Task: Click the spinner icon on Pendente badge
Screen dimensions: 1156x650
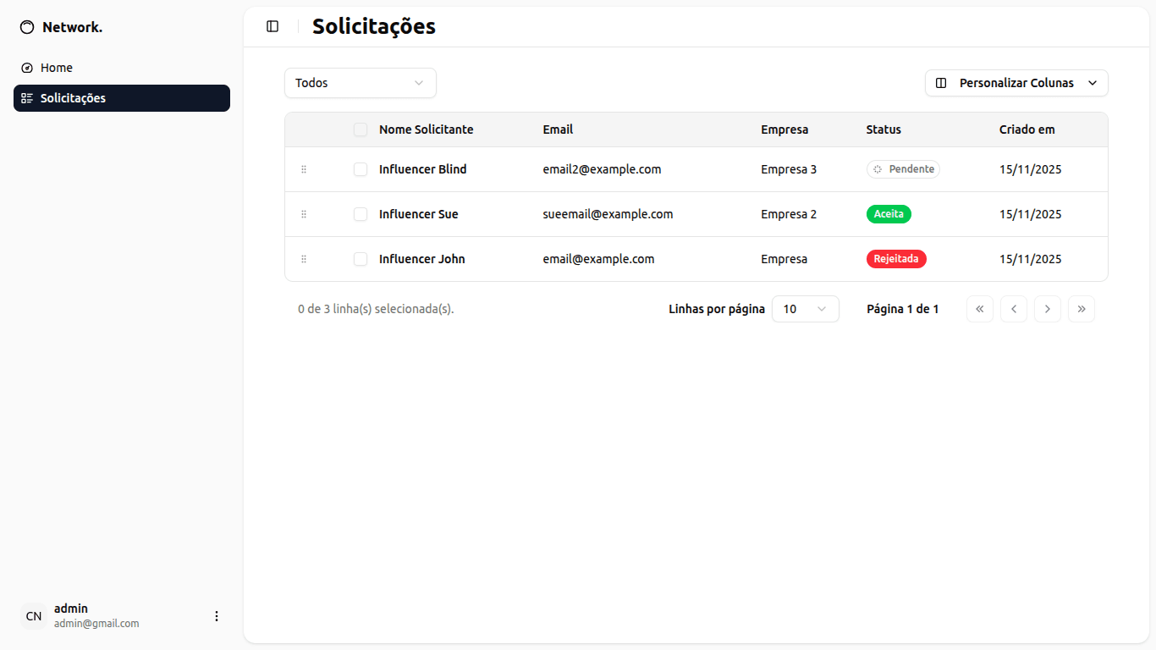Action: point(877,168)
